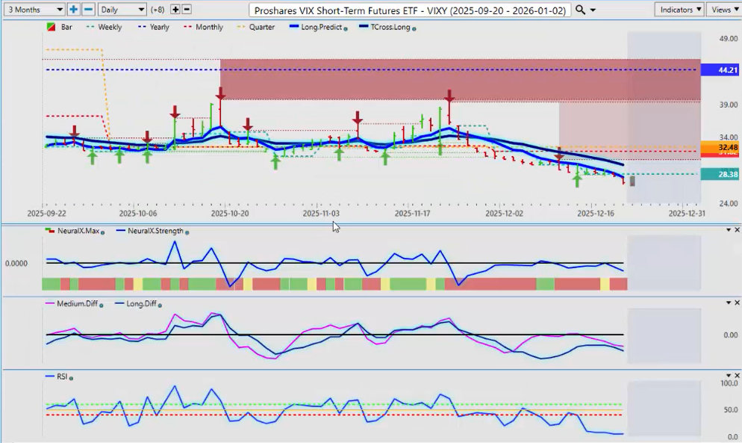Click the black minus button beside (+8)
Screen dimensions: 742x443
187,10
